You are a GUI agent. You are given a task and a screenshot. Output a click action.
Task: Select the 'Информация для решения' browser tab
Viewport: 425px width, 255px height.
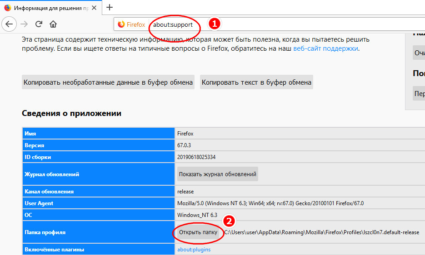tap(51, 8)
